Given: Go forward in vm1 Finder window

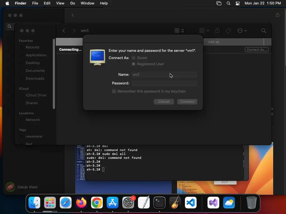Looking at the screenshot, I should click(x=74, y=31).
